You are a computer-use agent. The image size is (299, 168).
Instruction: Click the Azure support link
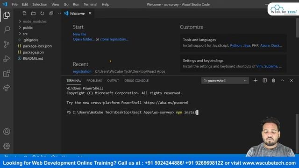click(x=265, y=46)
